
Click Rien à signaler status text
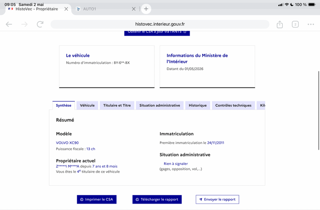pyautogui.click(x=176, y=164)
